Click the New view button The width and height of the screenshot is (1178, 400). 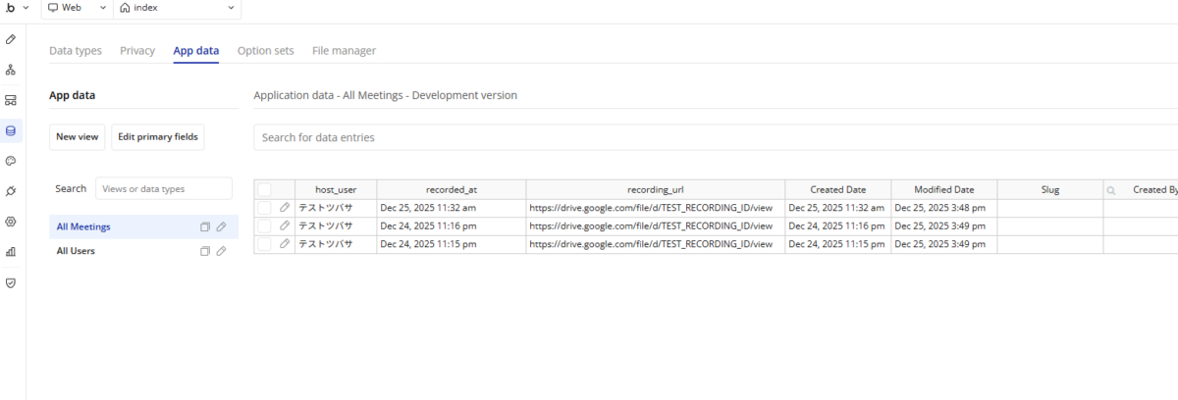(x=78, y=137)
